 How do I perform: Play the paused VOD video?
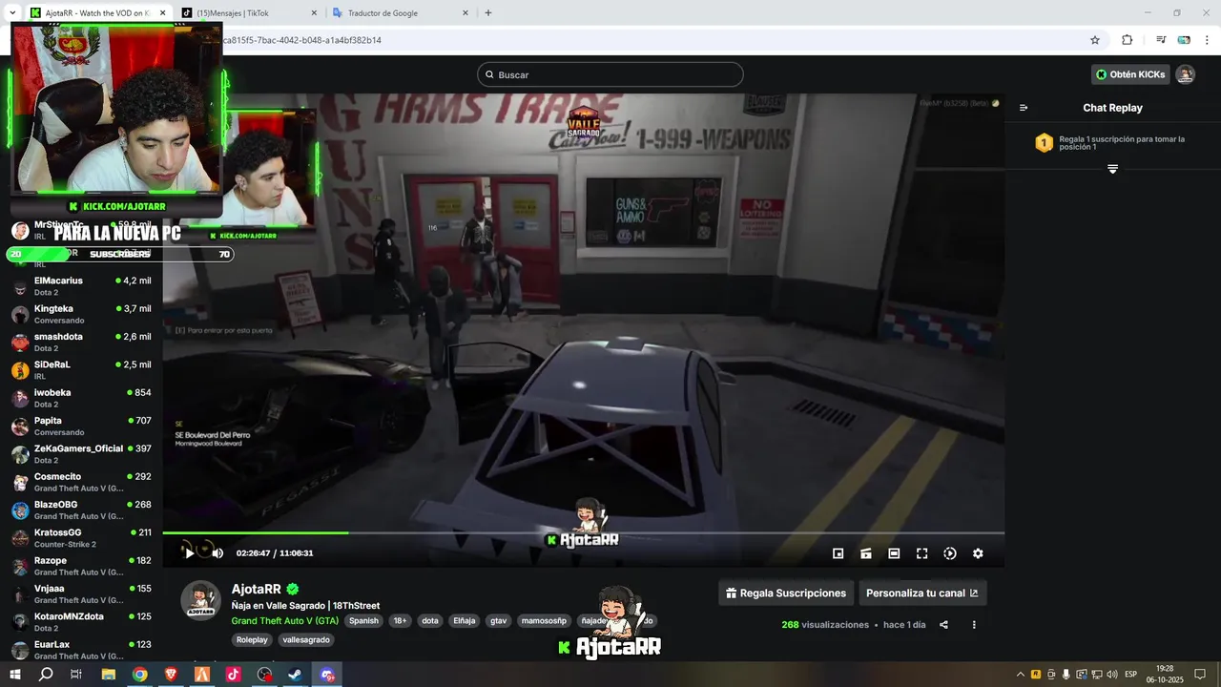tap(189, 553)
